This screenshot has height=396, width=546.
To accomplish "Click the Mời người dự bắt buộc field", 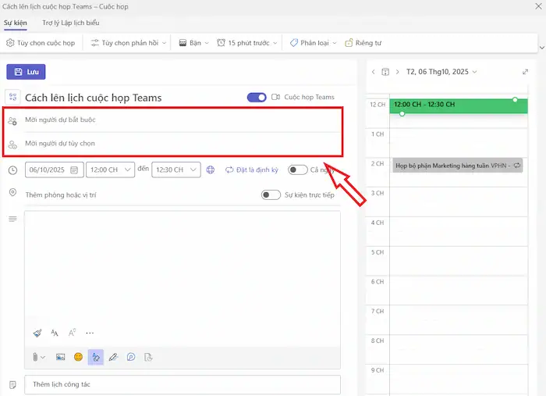I will pos(179,120).
